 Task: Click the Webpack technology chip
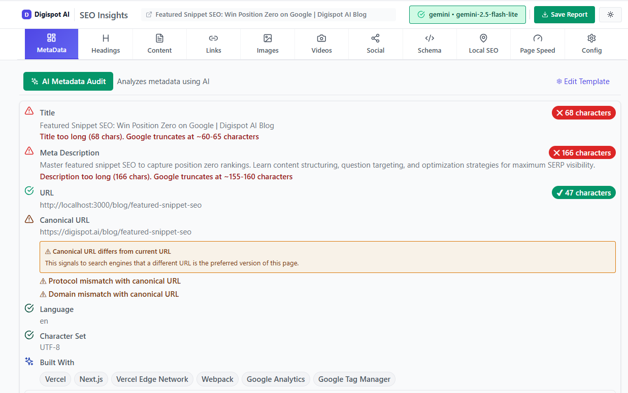(x=218, y=379)
